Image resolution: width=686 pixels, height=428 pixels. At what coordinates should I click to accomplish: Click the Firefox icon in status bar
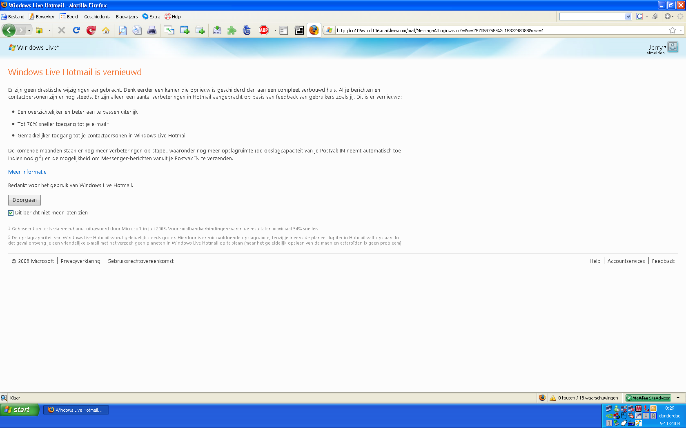tap(542, 398)
